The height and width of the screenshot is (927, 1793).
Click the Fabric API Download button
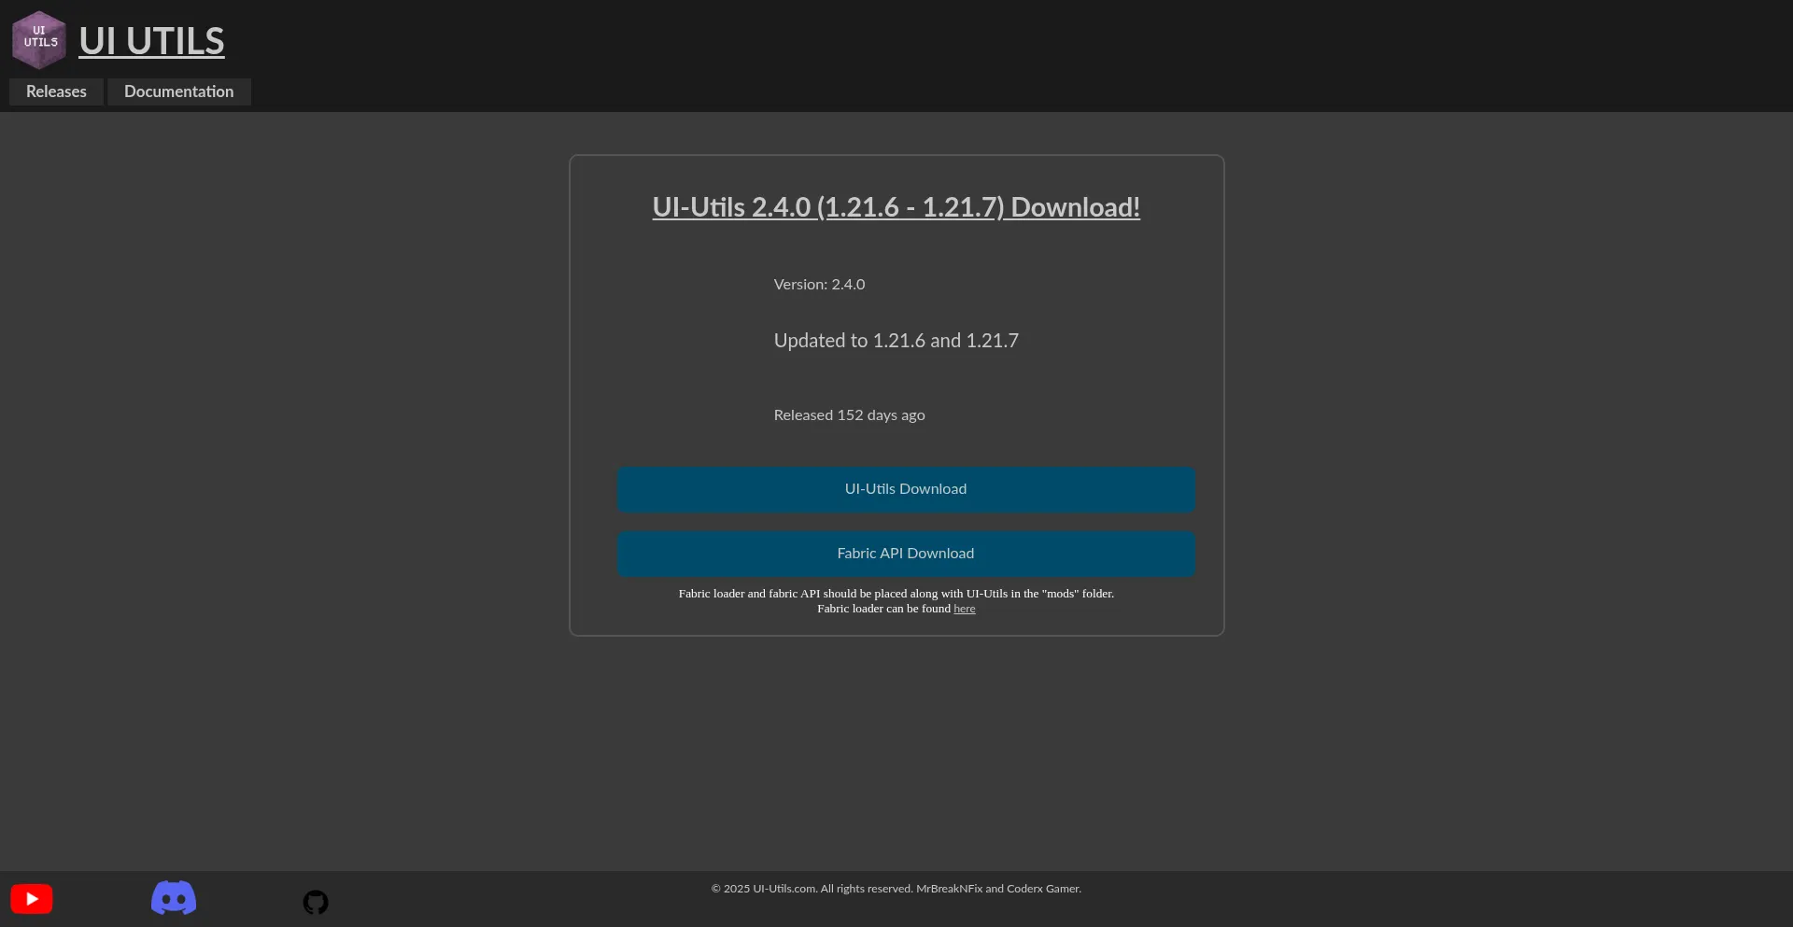[x=905, y=554]
